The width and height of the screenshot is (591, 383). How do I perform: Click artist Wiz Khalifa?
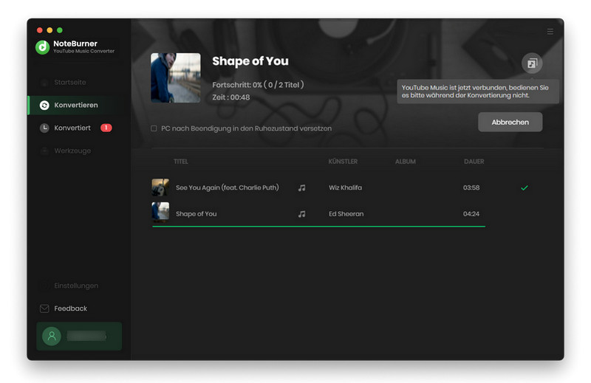tap(345, 187)
